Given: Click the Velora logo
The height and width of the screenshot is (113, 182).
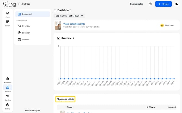Looking at the screenshot, I should [10, 4].
